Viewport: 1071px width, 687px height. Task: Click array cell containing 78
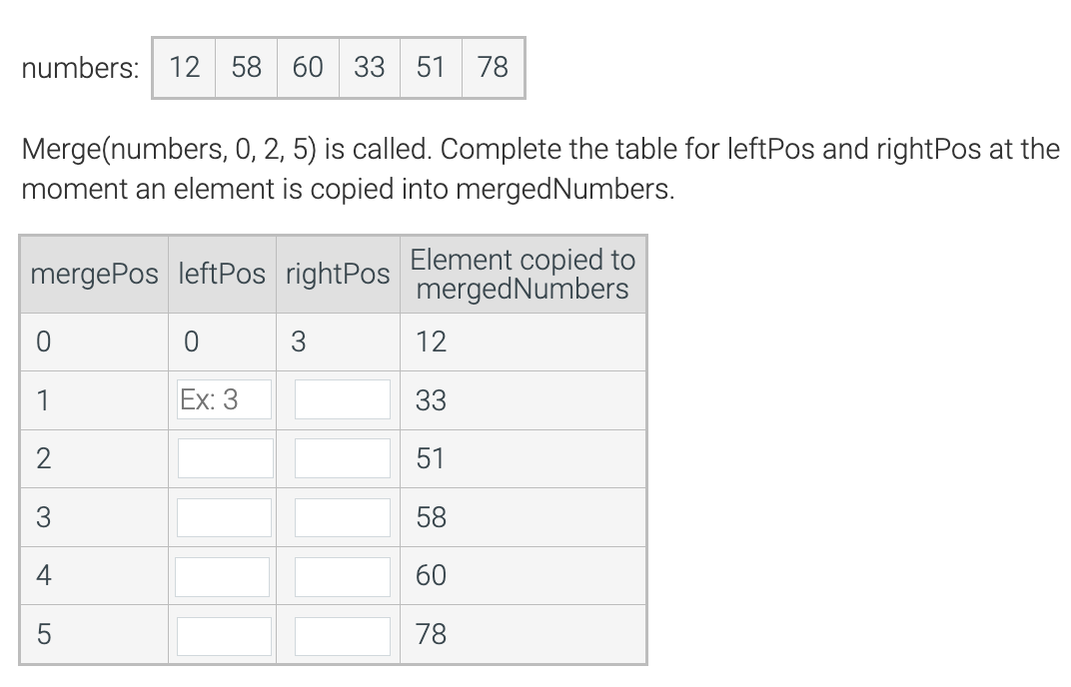coord(494,68)
